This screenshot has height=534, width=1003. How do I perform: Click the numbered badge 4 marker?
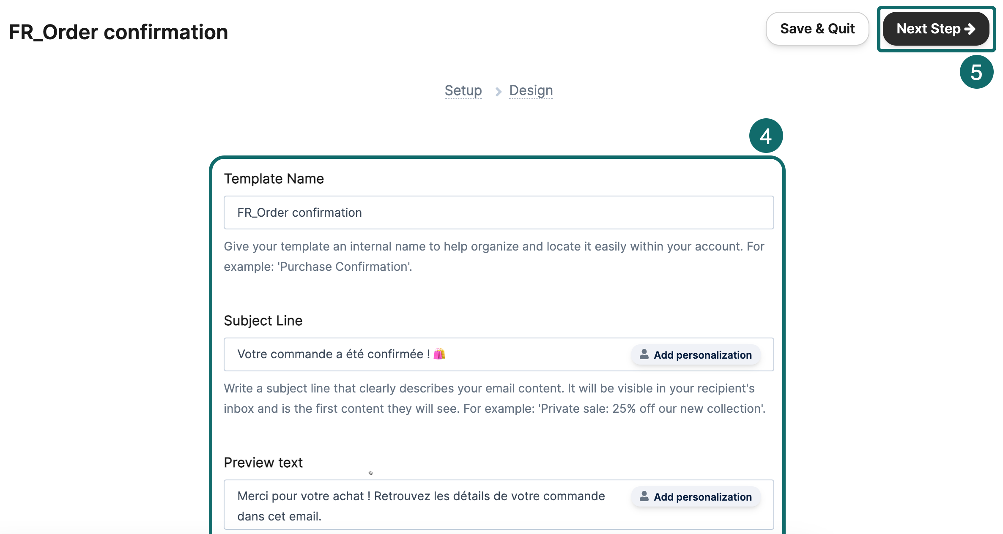(766, 136)
